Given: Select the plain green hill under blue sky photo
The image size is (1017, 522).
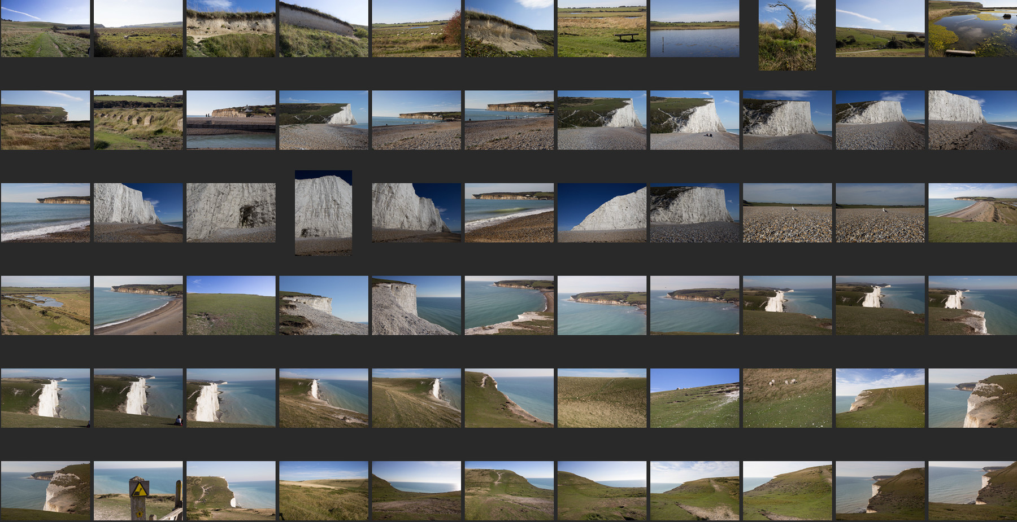Looking at the screenshot, I should click(231, 305).
